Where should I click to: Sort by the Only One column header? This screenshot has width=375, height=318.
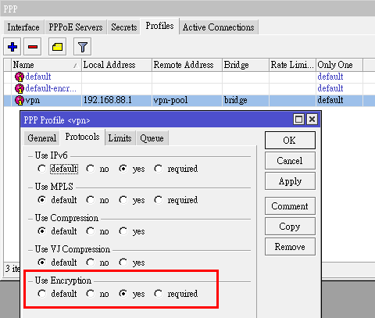click(339, 65)
